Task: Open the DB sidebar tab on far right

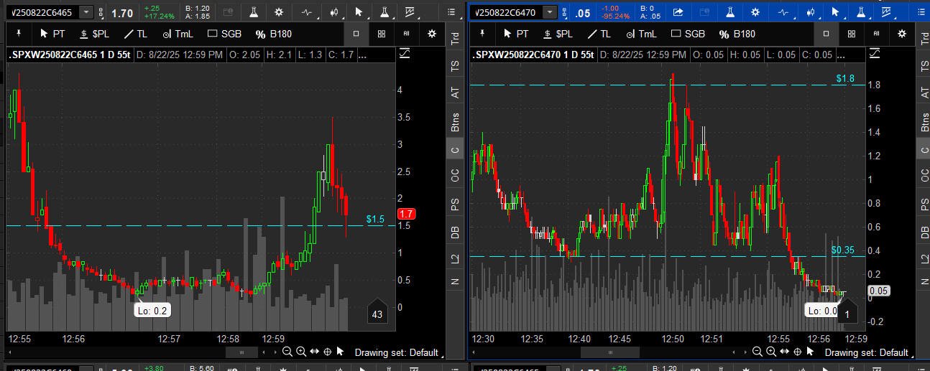Action: point(924,232)
